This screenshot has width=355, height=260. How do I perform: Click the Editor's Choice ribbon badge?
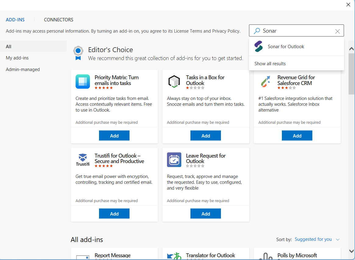[x=78, y=53]
